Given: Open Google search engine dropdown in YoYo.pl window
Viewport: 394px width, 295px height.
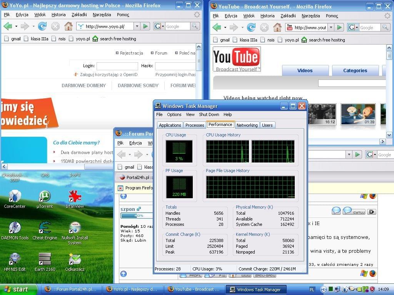Looking at the screenshot, I should [x=163, y=26].
